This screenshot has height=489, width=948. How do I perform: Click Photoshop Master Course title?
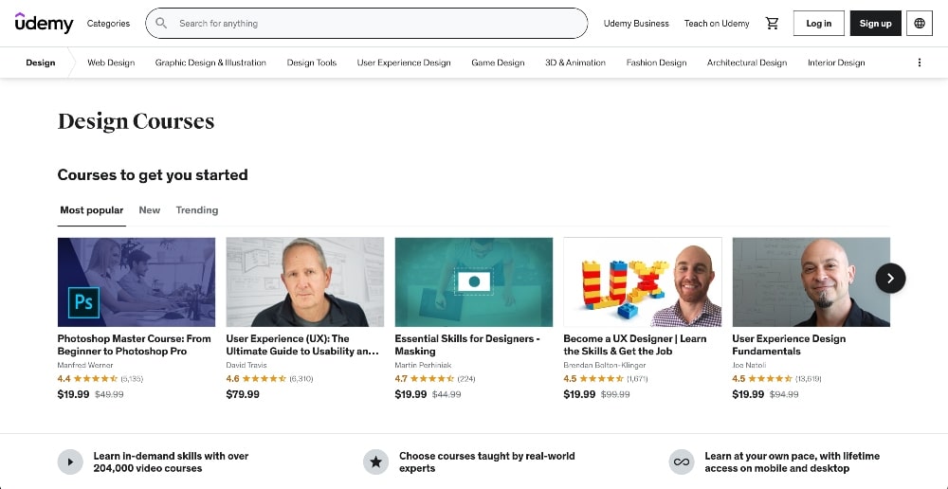(x=135, y=345)
